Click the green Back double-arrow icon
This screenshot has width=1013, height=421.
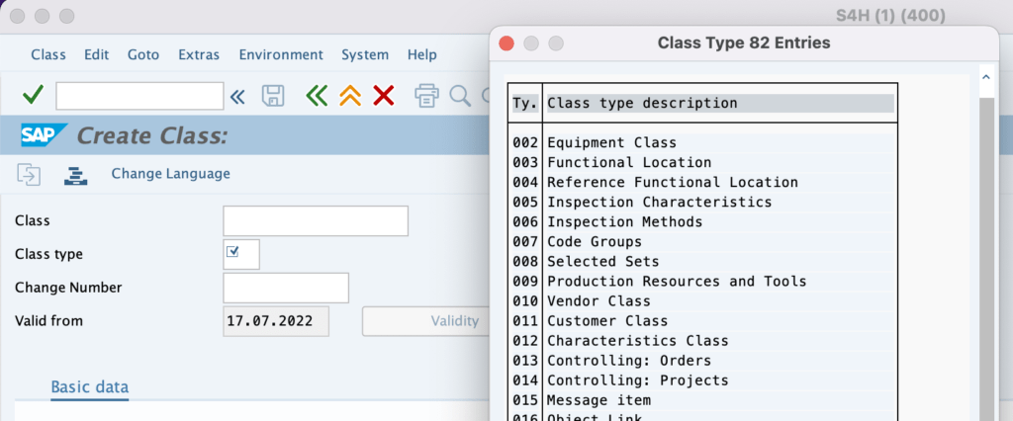pyautogui.click(x=317, y=96)
